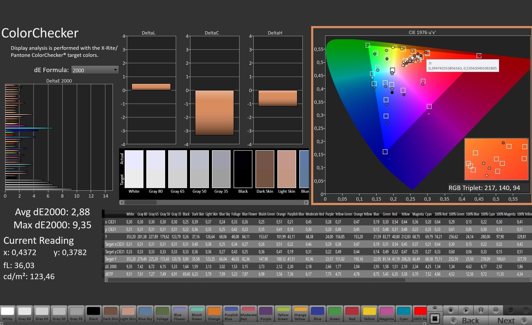Select the 100% Red bottom swatch

point(420,313)
